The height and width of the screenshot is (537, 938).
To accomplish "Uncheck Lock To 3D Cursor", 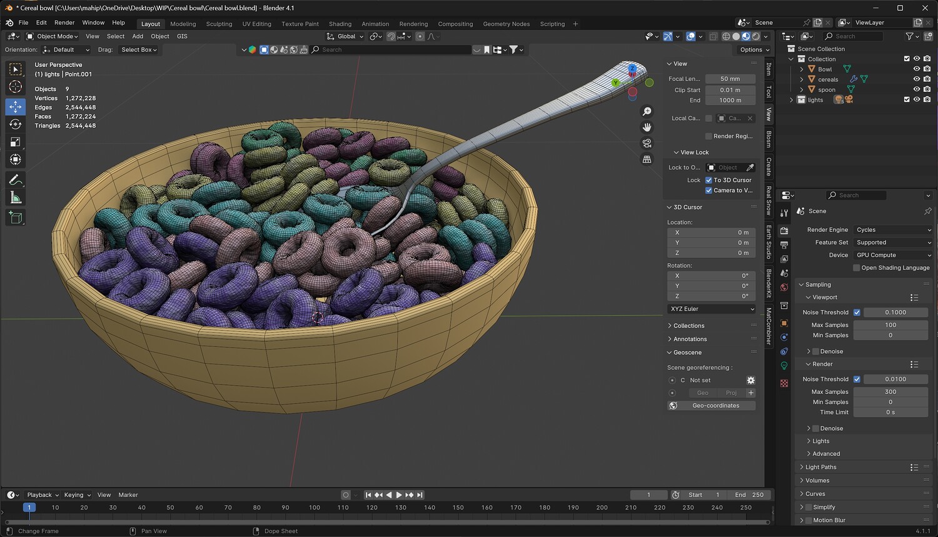I will [x=709, y=180].
